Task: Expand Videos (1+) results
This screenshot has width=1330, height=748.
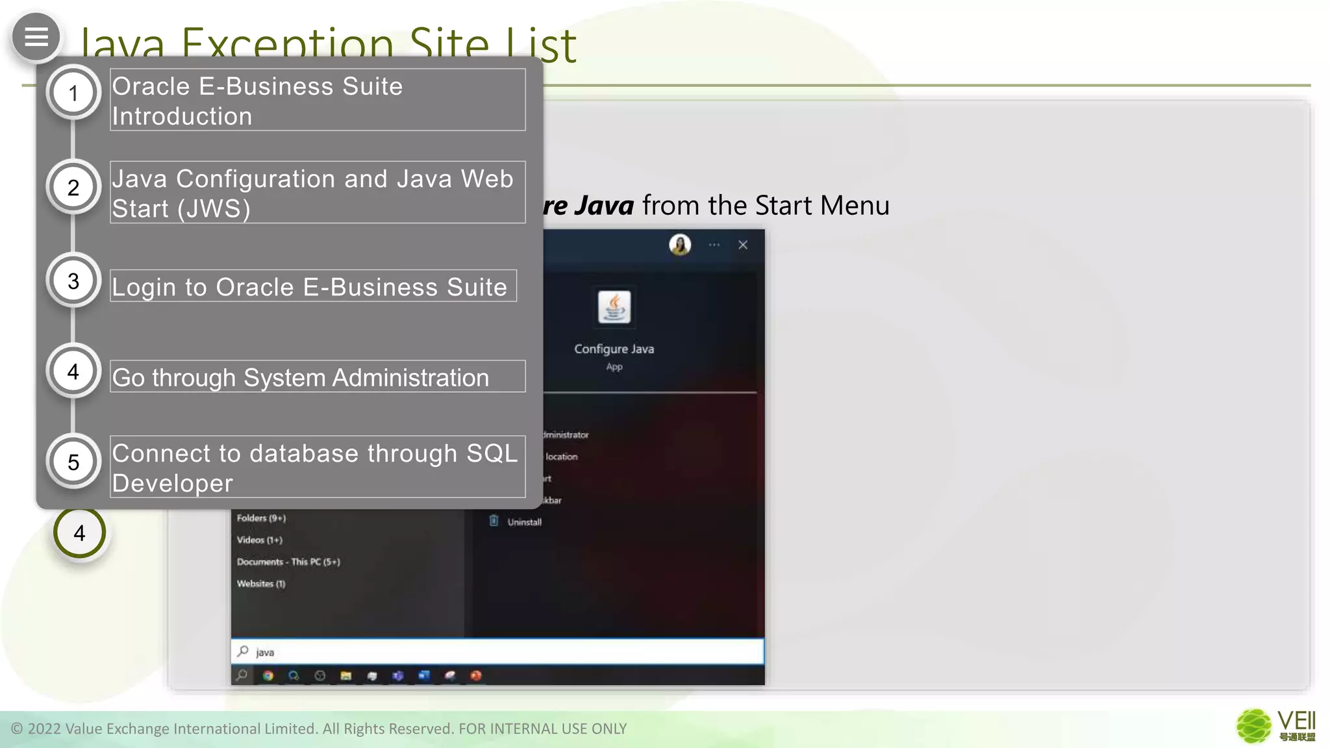Action: point(260,540)
